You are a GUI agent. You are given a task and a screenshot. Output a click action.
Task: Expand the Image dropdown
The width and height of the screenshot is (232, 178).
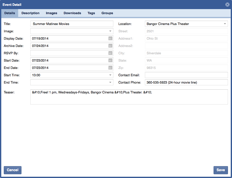point(110,31)
